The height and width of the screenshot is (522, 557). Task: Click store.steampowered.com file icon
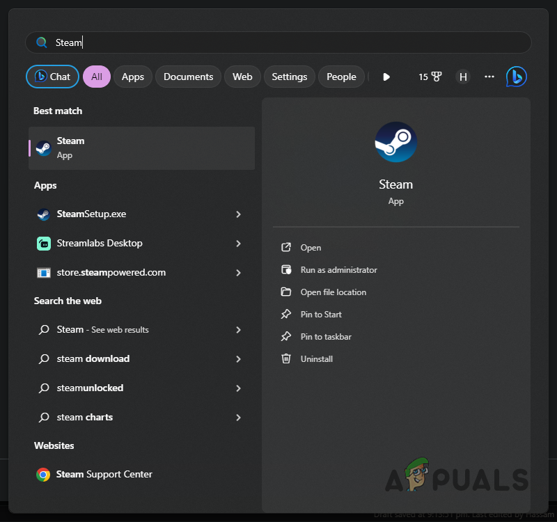pyautogui.click(x=44, y=273)
